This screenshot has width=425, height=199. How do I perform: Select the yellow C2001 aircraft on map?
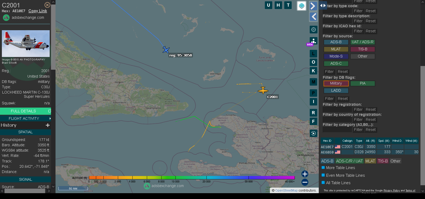(x=263, y=90)
